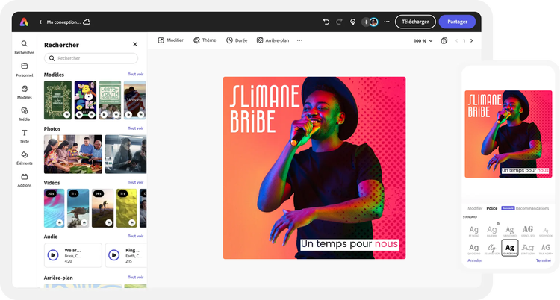Choose the selected Source Sans font sample
Image resolution: width=560 pixels, height=300 pixels.
pos(510,248)
